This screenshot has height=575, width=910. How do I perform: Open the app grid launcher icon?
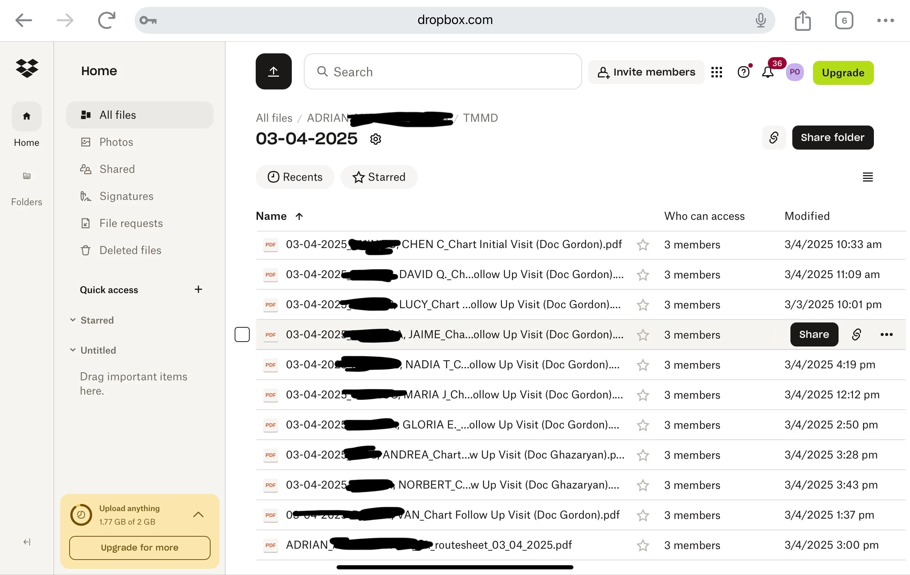coord(716,72)
